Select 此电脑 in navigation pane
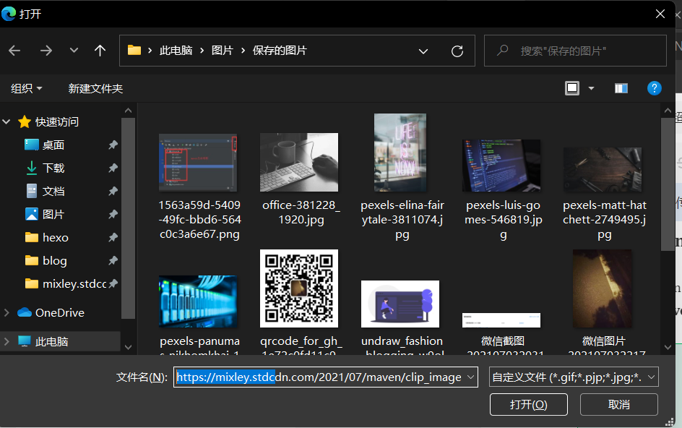Screen dimensions: 682x428 (x=43, y=341)
